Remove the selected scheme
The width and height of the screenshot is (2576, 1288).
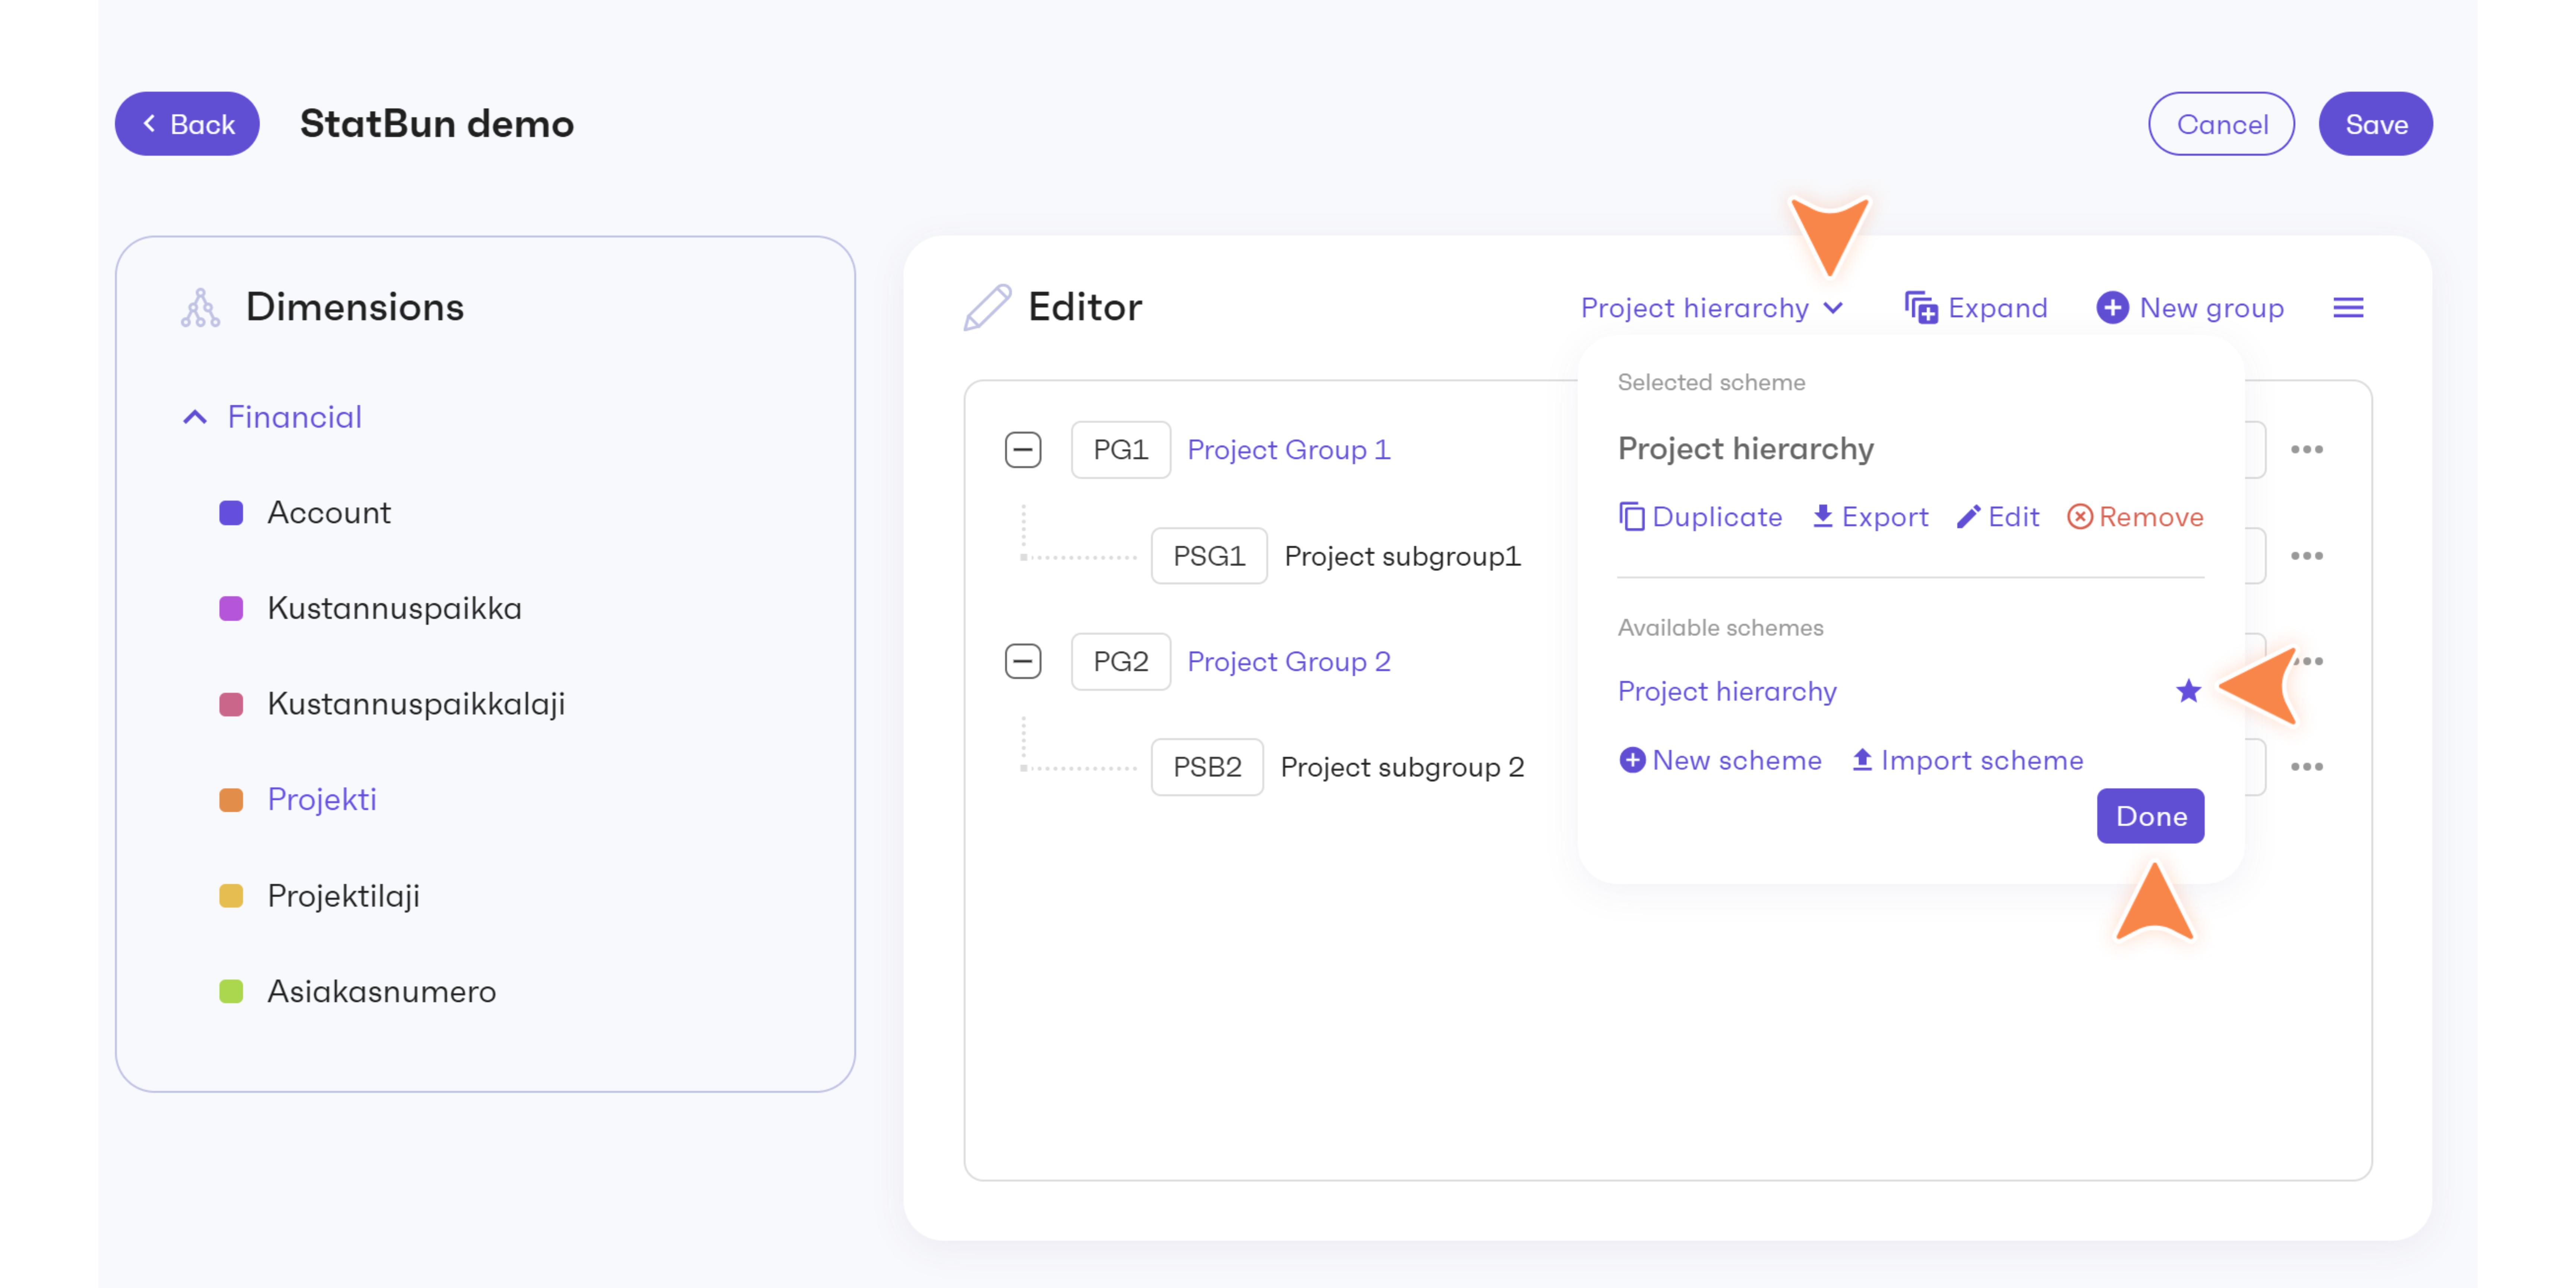pyautogui.click(x=2135, y=517)
